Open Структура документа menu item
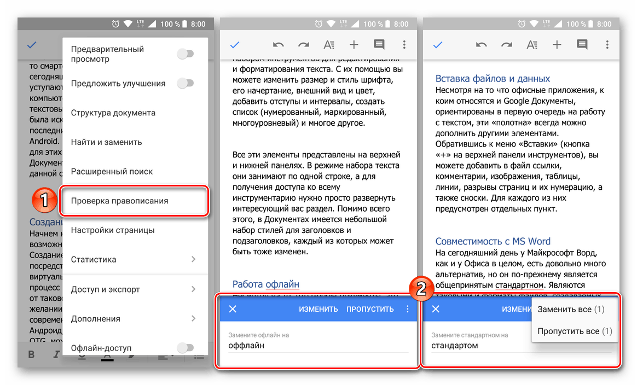This screenshot has width=637, height=385. (135, 113)
